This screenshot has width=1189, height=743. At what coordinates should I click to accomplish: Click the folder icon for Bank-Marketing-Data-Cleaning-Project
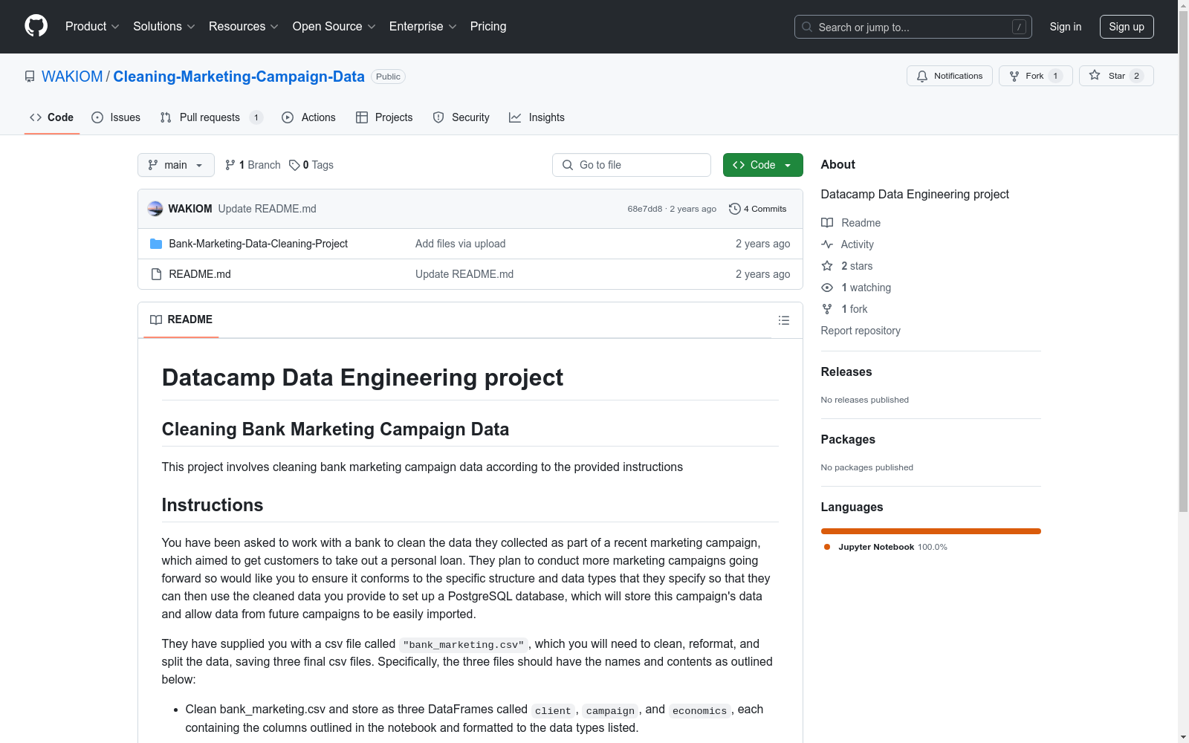(156, 244)
